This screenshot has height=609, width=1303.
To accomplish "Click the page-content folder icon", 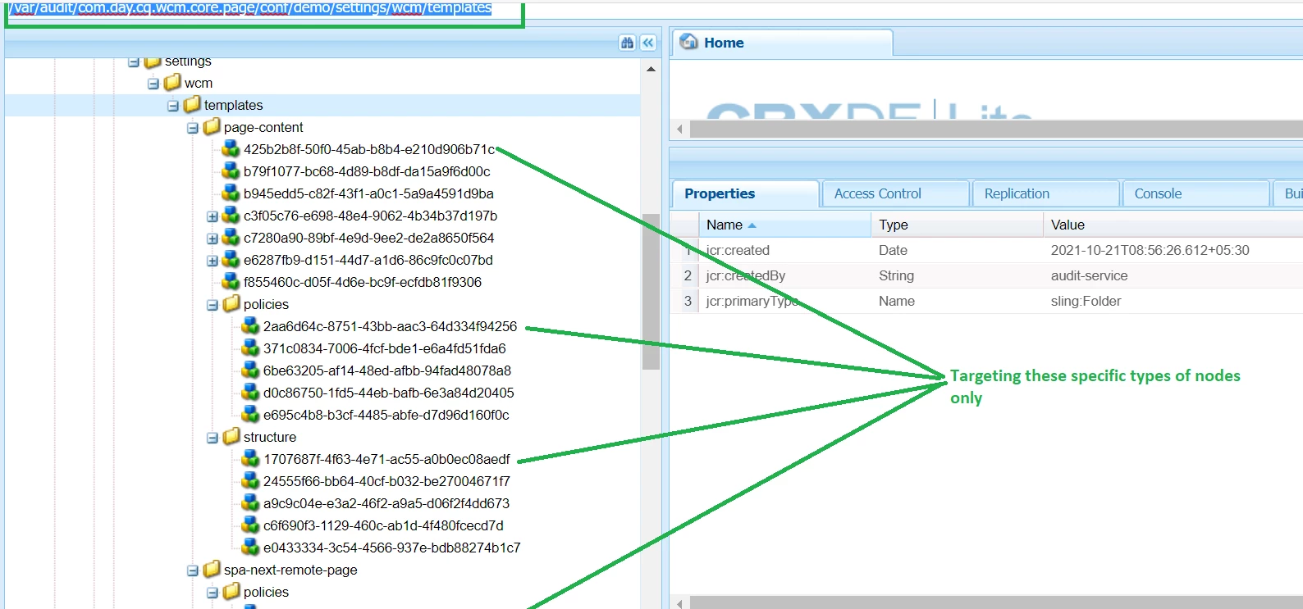I will (212, 126).
